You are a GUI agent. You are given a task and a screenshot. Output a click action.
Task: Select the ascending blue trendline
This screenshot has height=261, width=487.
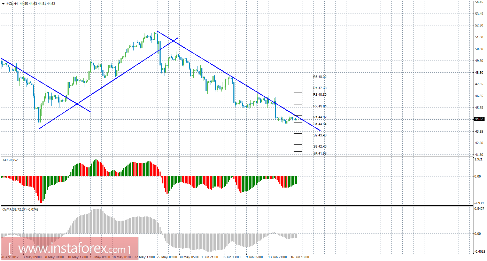[x=108, y=83]
